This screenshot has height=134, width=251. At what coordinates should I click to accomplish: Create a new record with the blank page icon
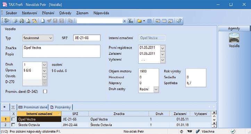click(x=43, y=21)
